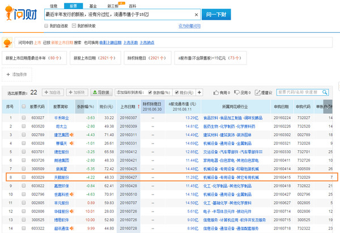
Task: Click the red sort arrow in 上市日期 header
Action: [138, 107]
